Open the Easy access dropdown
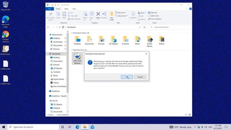Screen dimensions: 231x130 point(122,16)
